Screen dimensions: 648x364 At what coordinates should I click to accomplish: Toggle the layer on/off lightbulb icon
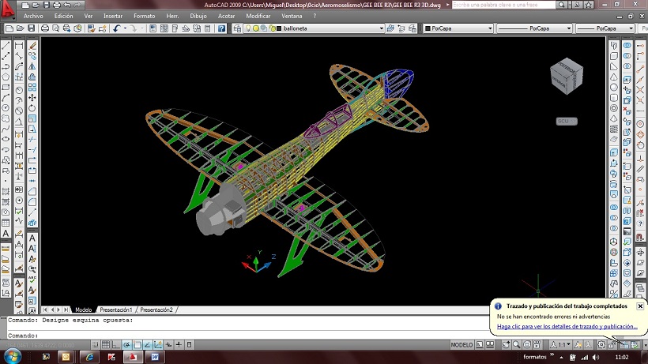[247, 28]
